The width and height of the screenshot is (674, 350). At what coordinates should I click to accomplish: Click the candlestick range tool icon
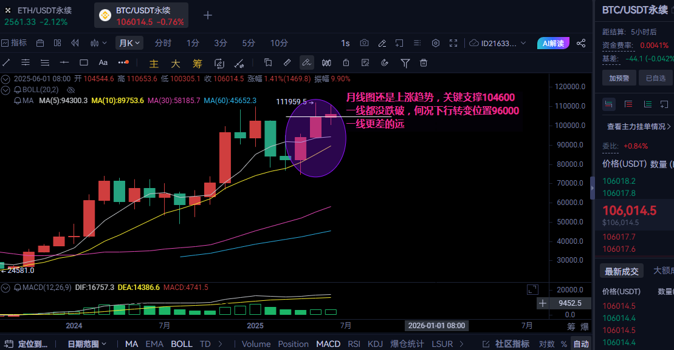[327, 62]
